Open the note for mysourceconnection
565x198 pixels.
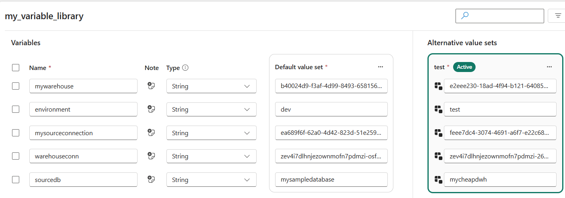tap(151, 133)
